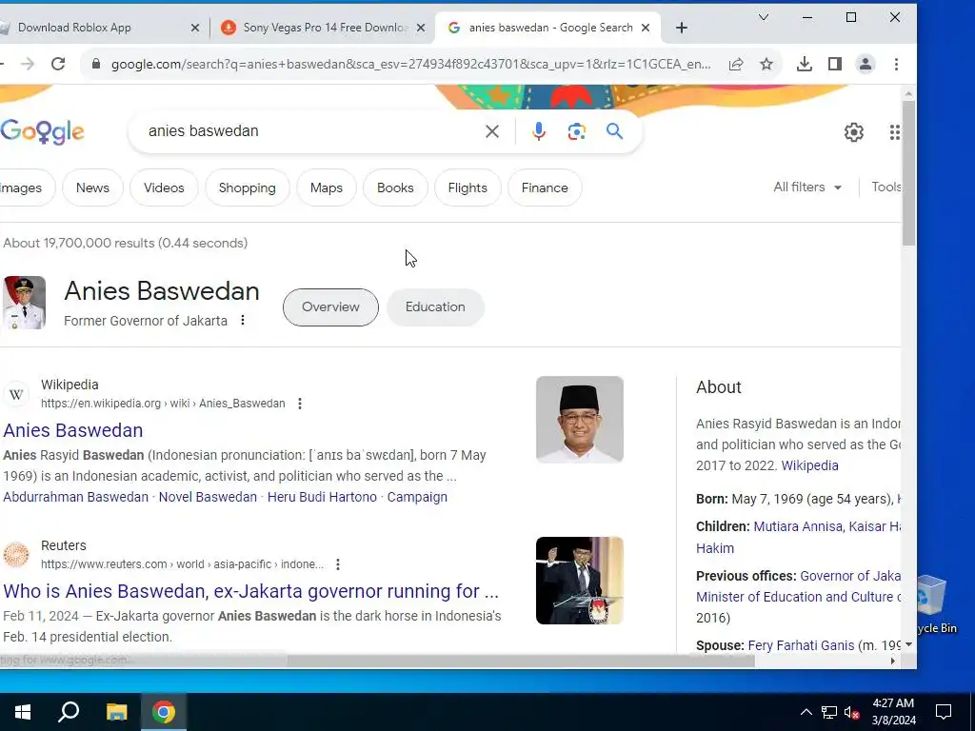Reload the page with the refresh icon
This screenshot has height=731, width=975.
point(58,64)
